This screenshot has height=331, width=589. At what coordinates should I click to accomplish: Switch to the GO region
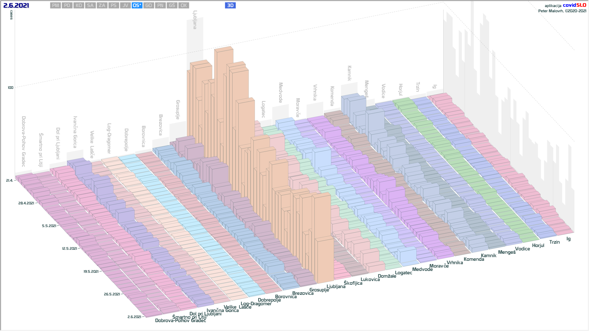point(148,6)
